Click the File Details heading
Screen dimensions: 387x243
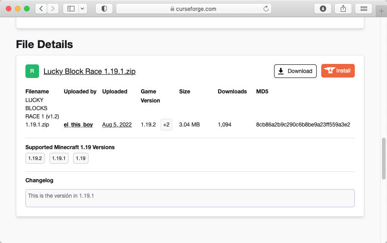coord(44,44)
